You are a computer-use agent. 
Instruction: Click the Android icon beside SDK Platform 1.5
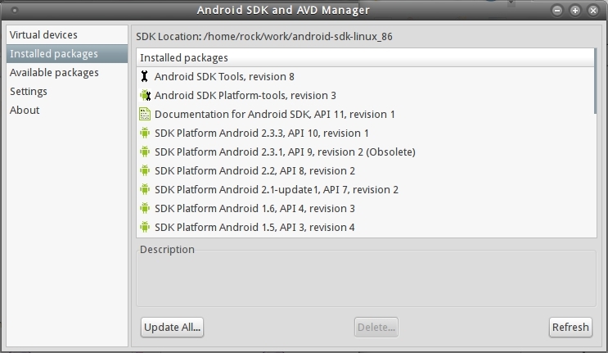coord(145,227)
